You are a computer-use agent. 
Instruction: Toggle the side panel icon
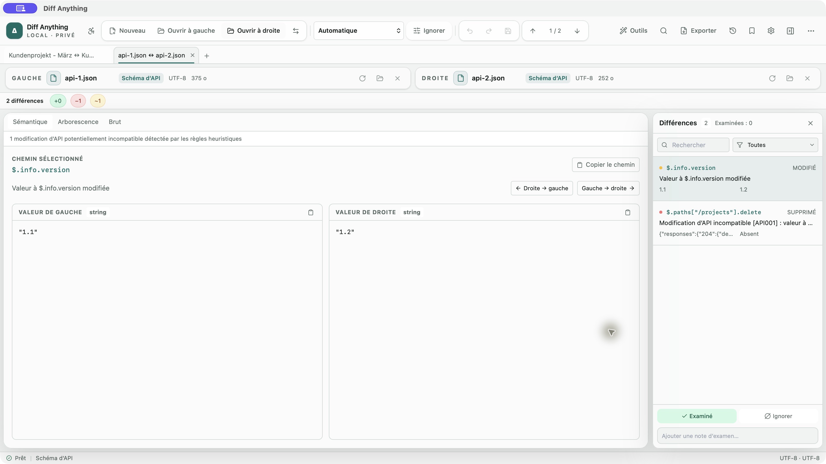tap(790, 31)
